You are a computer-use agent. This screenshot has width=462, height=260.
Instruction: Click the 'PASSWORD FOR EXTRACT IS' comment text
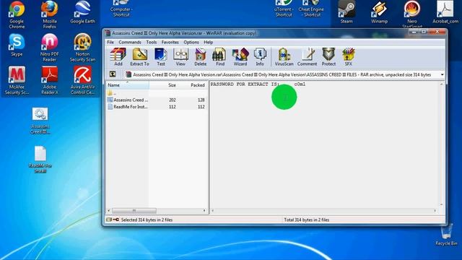(245, 84)
